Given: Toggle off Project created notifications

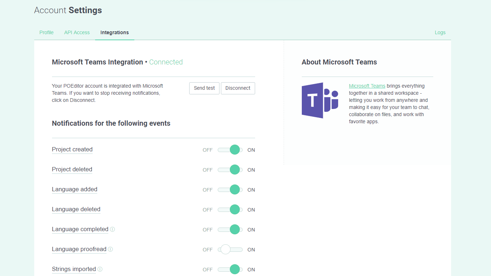Looking at the screenshot, I should pos(230,150).
